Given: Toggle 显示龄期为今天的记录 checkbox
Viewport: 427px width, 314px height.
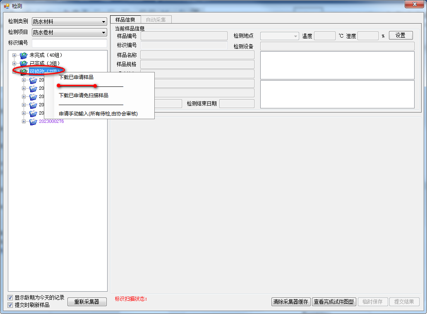Looking at the screenshot, I should coord(10,297).
